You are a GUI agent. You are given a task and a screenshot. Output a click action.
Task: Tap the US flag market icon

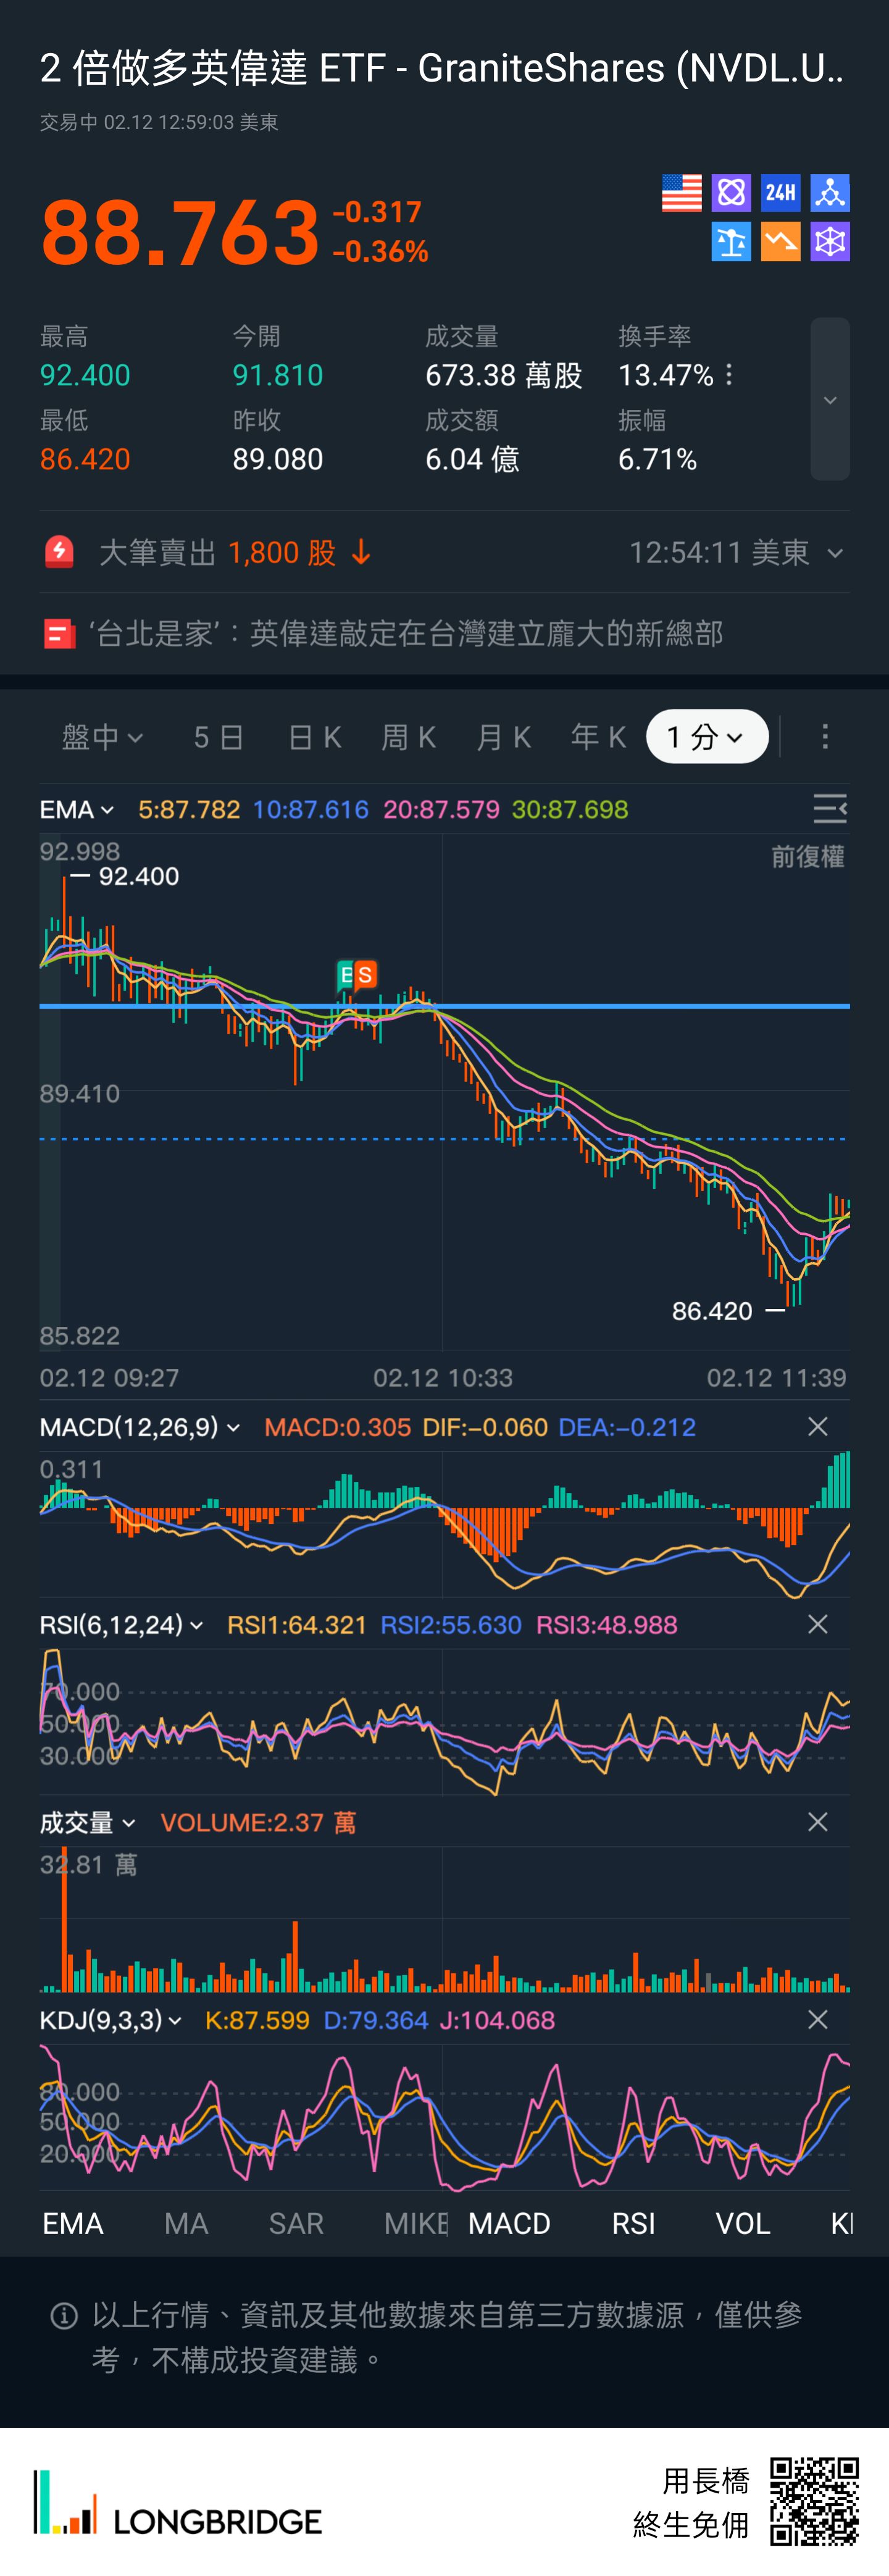click(x=681, y=193)
